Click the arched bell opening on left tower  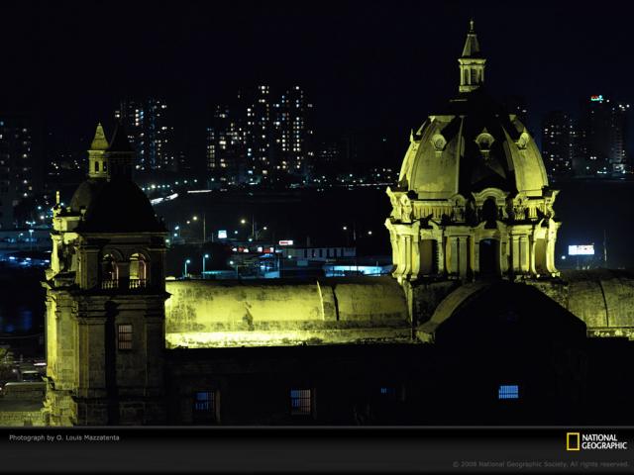tap(137, 269)
